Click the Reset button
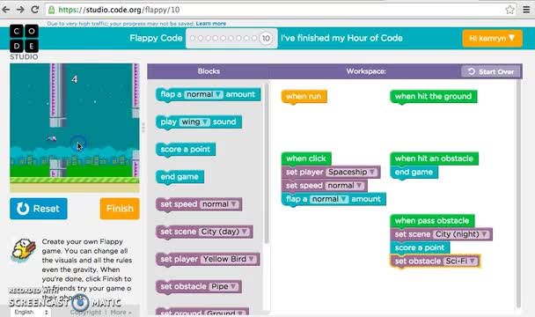Screen dimensions: 535x317 tap(39, 209)
